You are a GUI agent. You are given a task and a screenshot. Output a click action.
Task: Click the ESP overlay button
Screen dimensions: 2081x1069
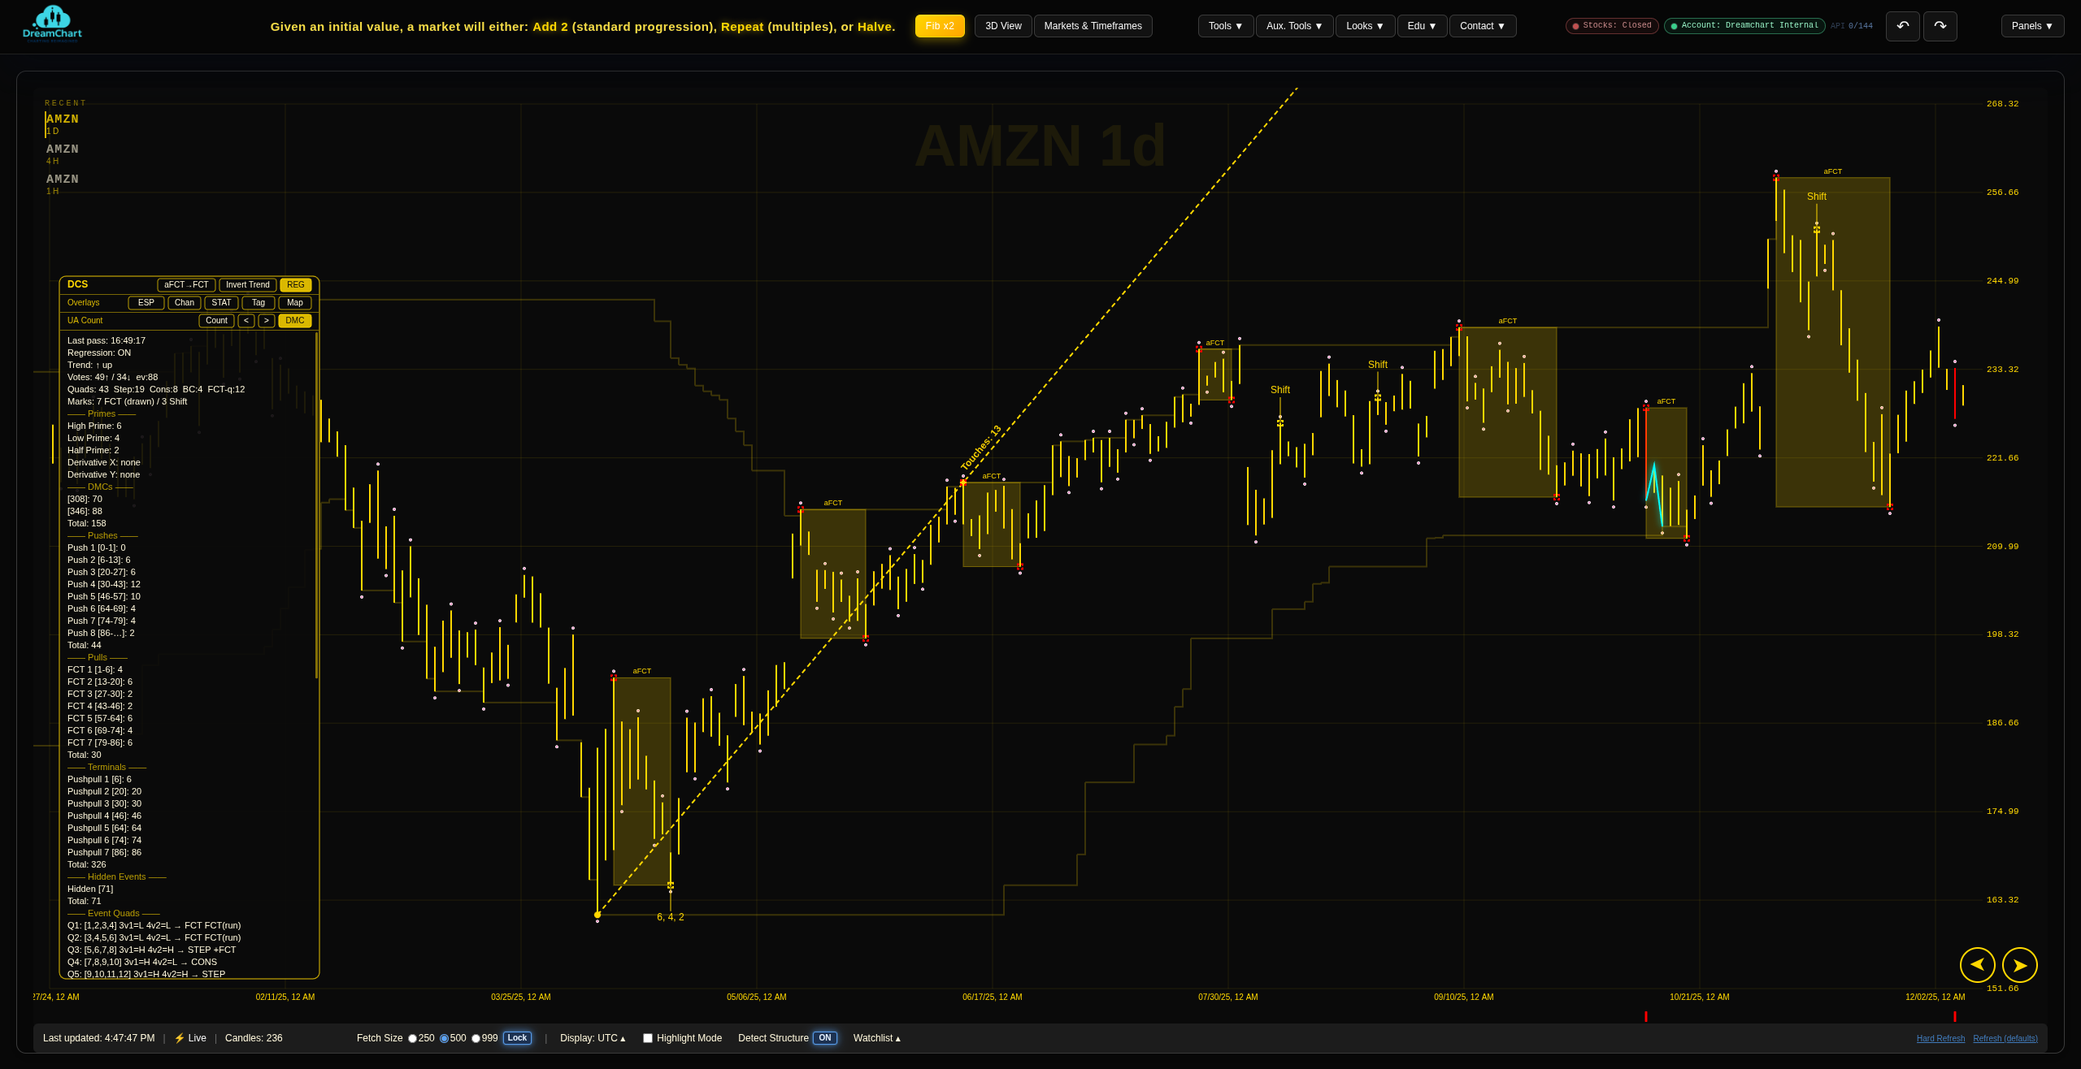(146, 303)
